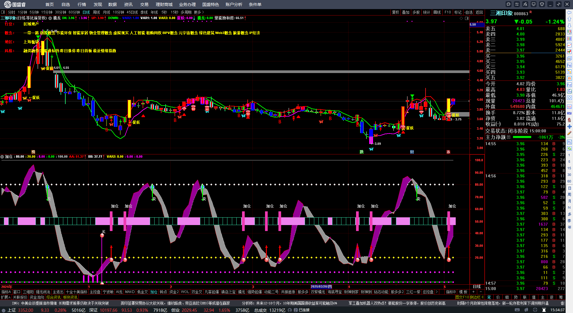
Task: Open 行情 menu
Action: tap(82, 4)
